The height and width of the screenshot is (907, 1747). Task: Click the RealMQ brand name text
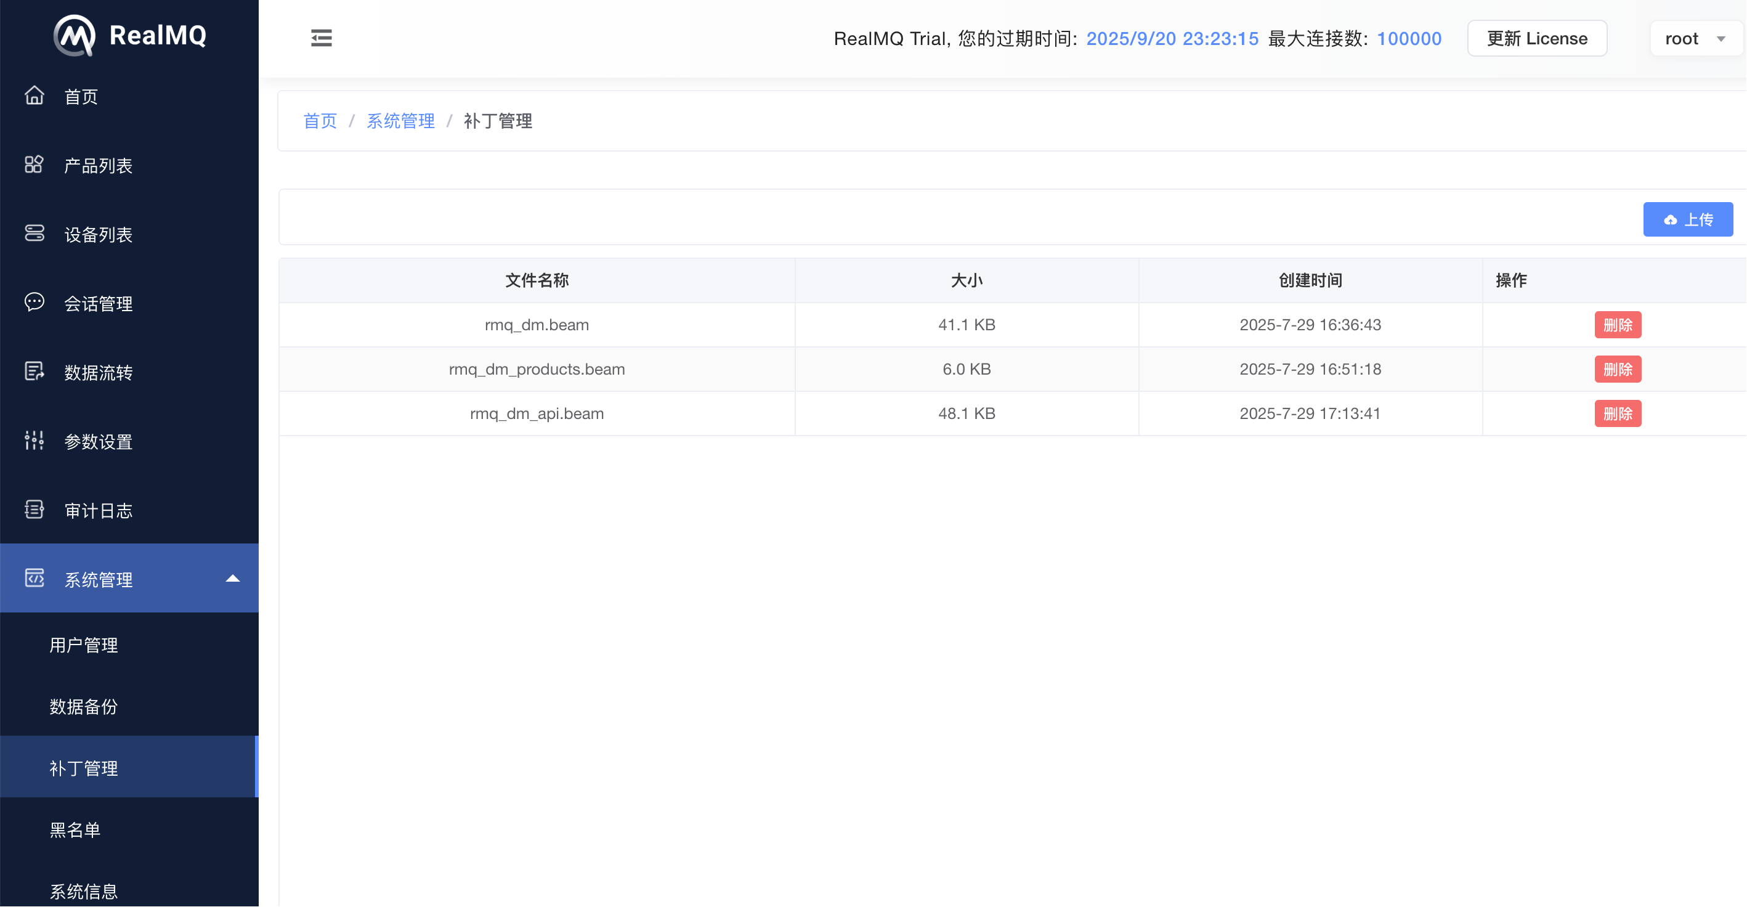[158, 35]
